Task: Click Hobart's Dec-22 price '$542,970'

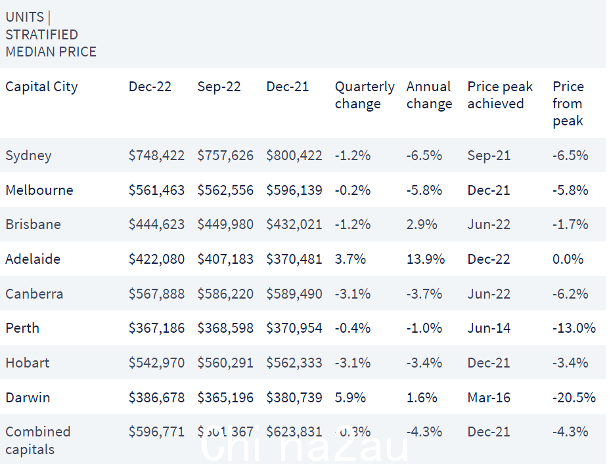Action: [x=156, y=363]
